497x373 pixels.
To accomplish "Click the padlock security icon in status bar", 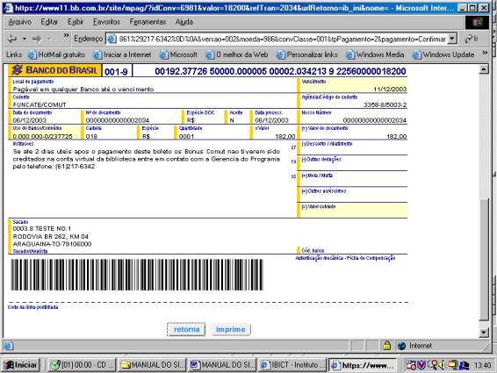I will point(386,346).
